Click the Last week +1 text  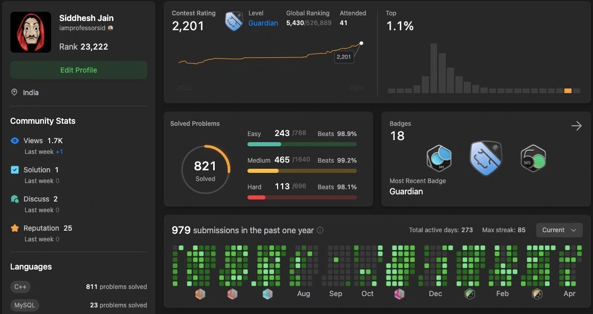[44, 152]
